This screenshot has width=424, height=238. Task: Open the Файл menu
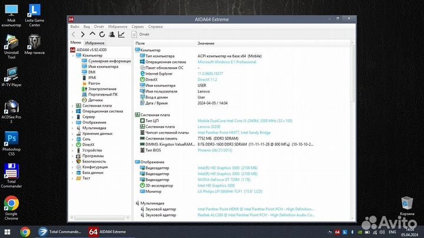[74, 27]
